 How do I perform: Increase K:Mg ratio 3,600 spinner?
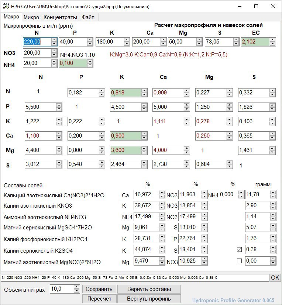coord(144,148)
